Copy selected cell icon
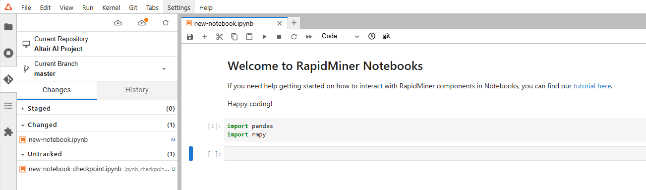Screen dimensions: 646x190 pos(235,37)
